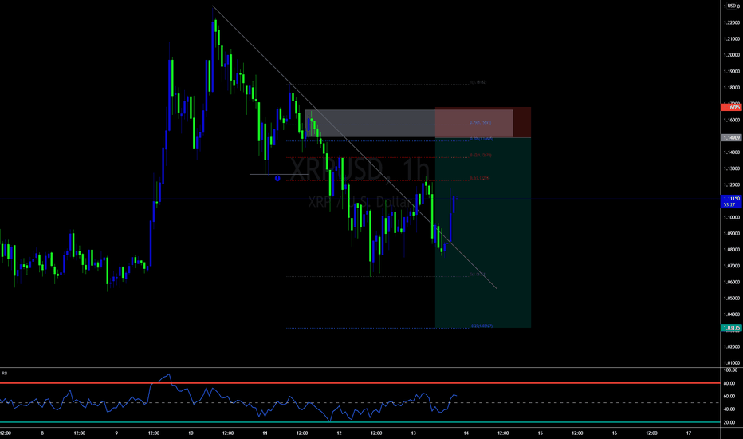The image size is (743, 439).
Task: Click date 13 on the time axis
Action: coord(413,433)
